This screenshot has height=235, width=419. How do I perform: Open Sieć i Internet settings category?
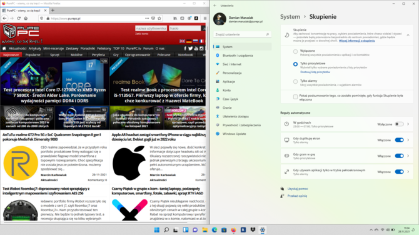tap(243, 64)
